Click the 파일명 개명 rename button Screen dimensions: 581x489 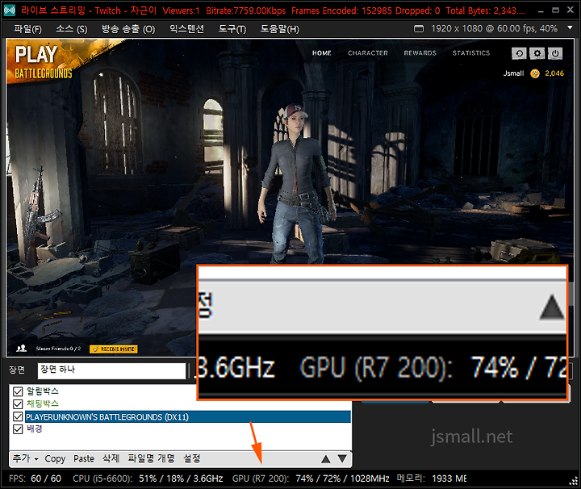[x=151, y=458]
